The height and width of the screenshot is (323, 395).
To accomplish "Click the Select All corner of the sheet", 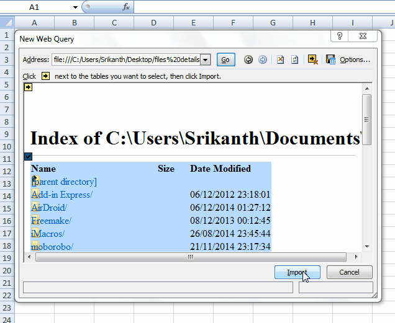I will pos(7,23).
